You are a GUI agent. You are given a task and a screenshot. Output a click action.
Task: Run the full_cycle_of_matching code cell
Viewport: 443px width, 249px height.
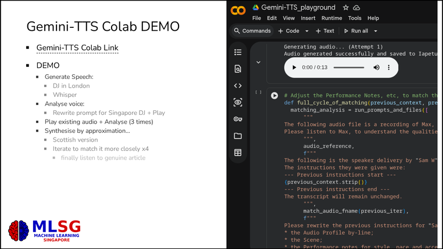pyautogui.click(x=274, y=96)
